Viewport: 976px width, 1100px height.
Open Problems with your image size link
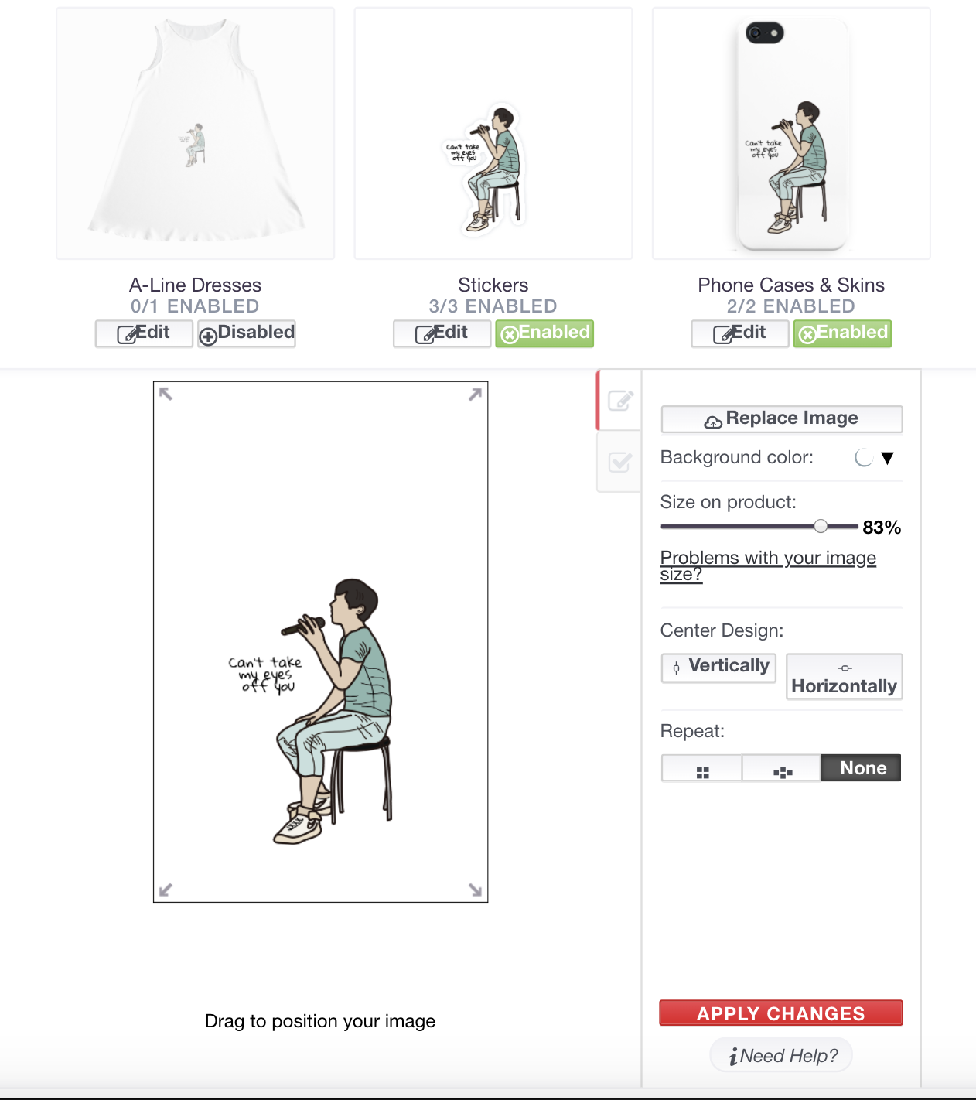click(x=768, y=565)
